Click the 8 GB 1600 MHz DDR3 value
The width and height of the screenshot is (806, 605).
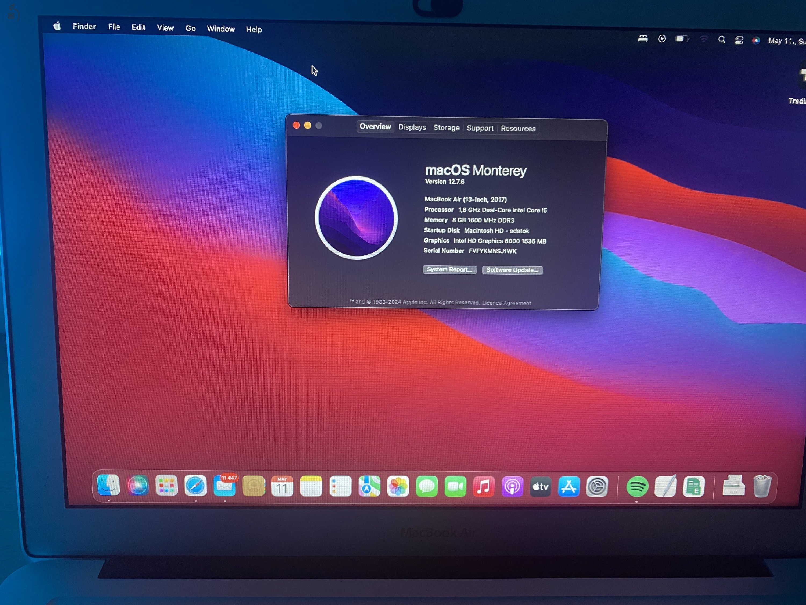[x=483, y=220]
